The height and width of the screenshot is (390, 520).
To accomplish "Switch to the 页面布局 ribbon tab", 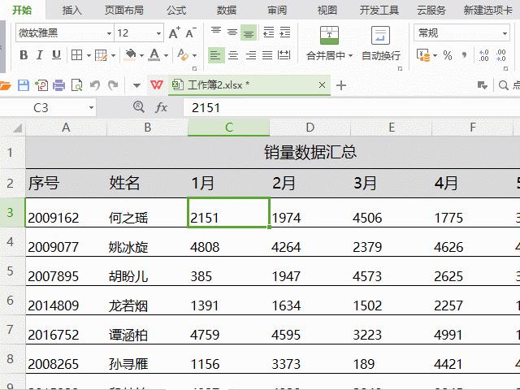I will (124, 11).
